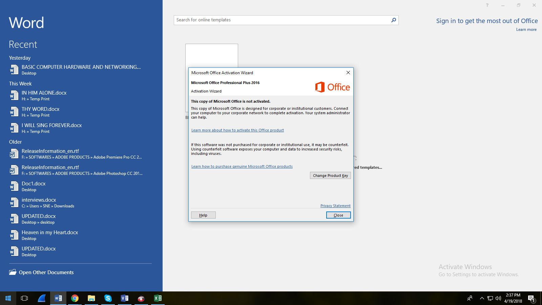Open Learn more about how to activate this Office product
Image resolution: width=542 pixels, height=305 pixels.
click(237, 130)
